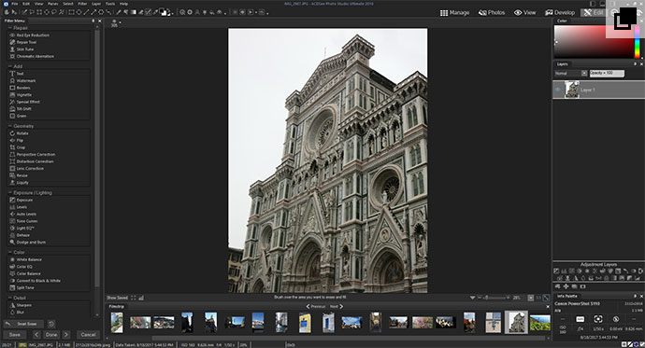Screen dimensions: 645x348
Task: Toggle the Show Saved option
Action: [118, 298]
